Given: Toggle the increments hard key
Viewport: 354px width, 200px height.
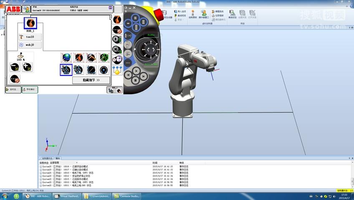Looking at the screenshot, I should (x=128, y=63).
